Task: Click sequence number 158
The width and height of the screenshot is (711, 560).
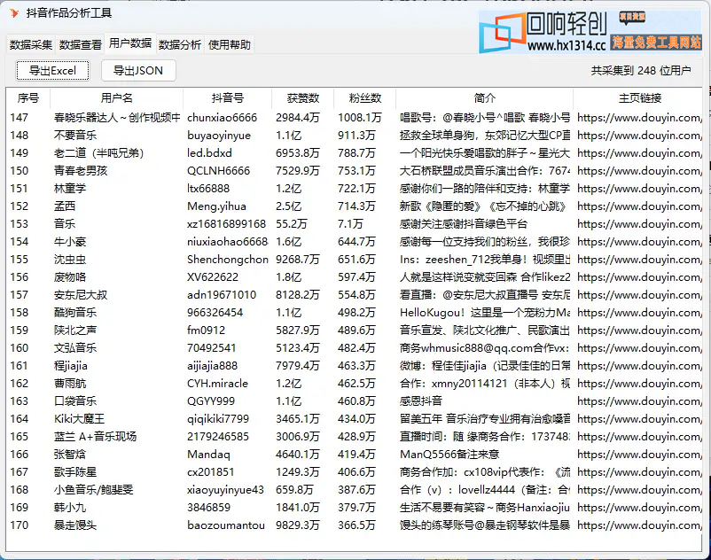Action: point(19,313)
